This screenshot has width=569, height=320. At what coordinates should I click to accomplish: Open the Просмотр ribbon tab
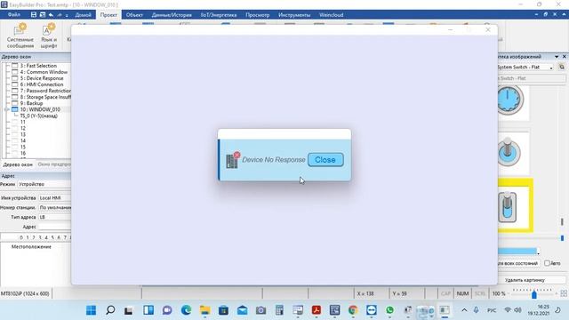[257, 15]
